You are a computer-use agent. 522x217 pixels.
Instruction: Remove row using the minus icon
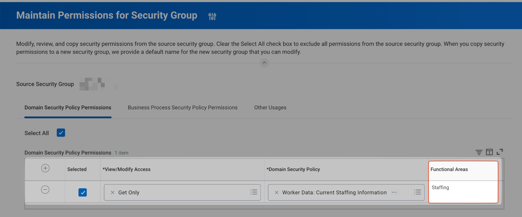click(45, 190)
